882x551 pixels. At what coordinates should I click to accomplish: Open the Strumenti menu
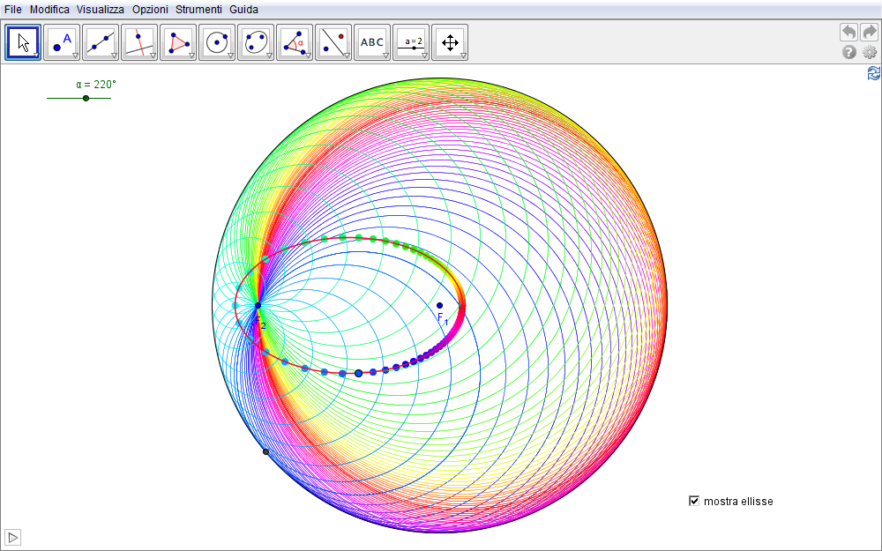198,9
